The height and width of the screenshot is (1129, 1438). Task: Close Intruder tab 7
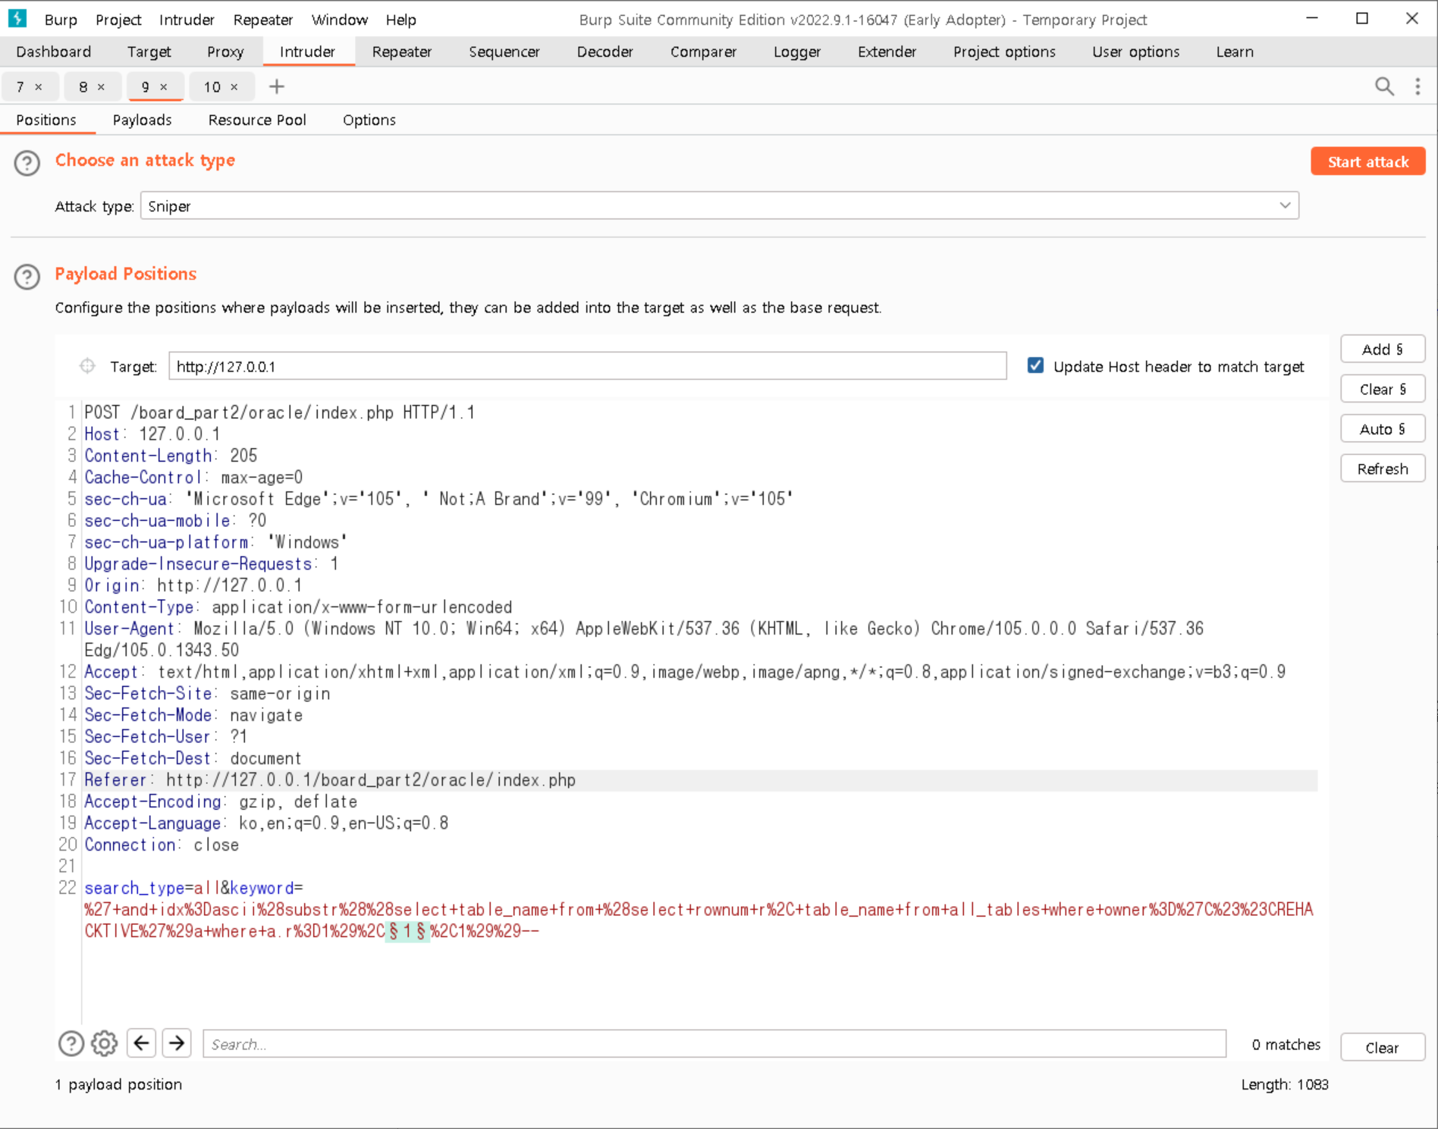coord(39,87)
